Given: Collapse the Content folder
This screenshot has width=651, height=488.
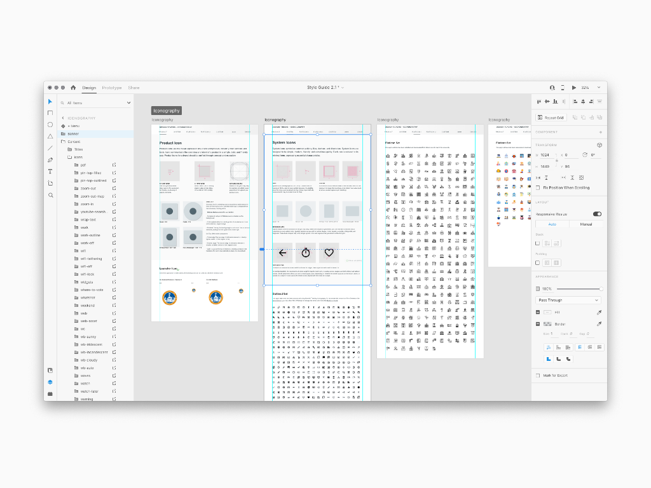Looking at the screenshot, I should pyautogui.click(x=63, y=142).
